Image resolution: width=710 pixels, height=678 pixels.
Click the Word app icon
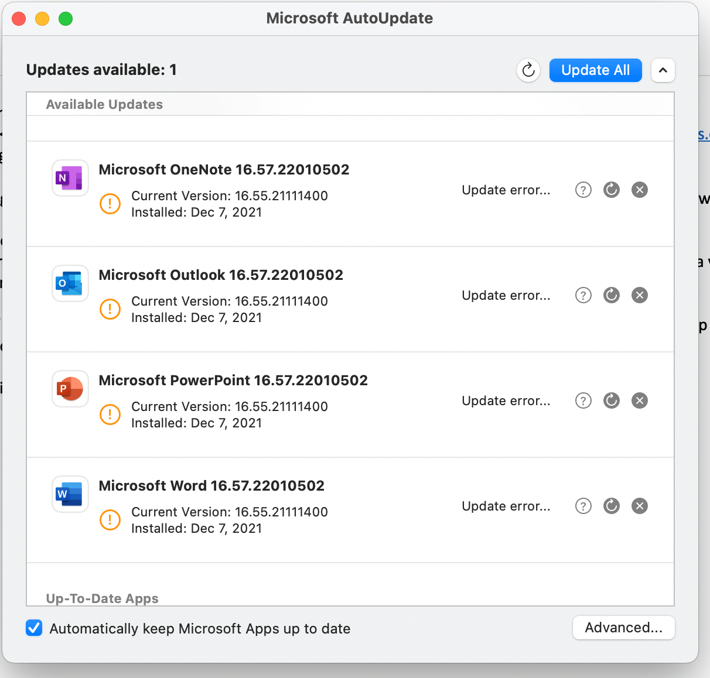point(70,494)
